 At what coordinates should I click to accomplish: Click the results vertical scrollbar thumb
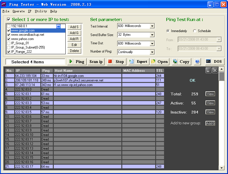(x=221, y=76)
